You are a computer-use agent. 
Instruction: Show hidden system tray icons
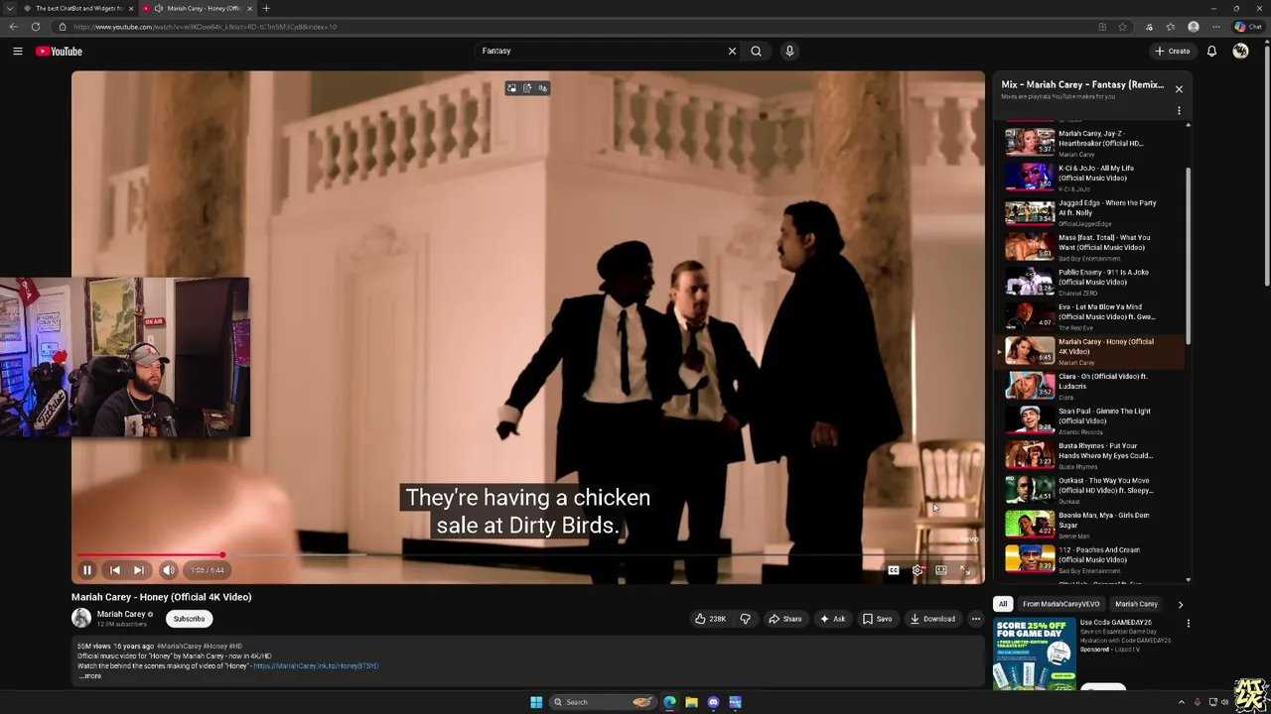pos(1181,702)
